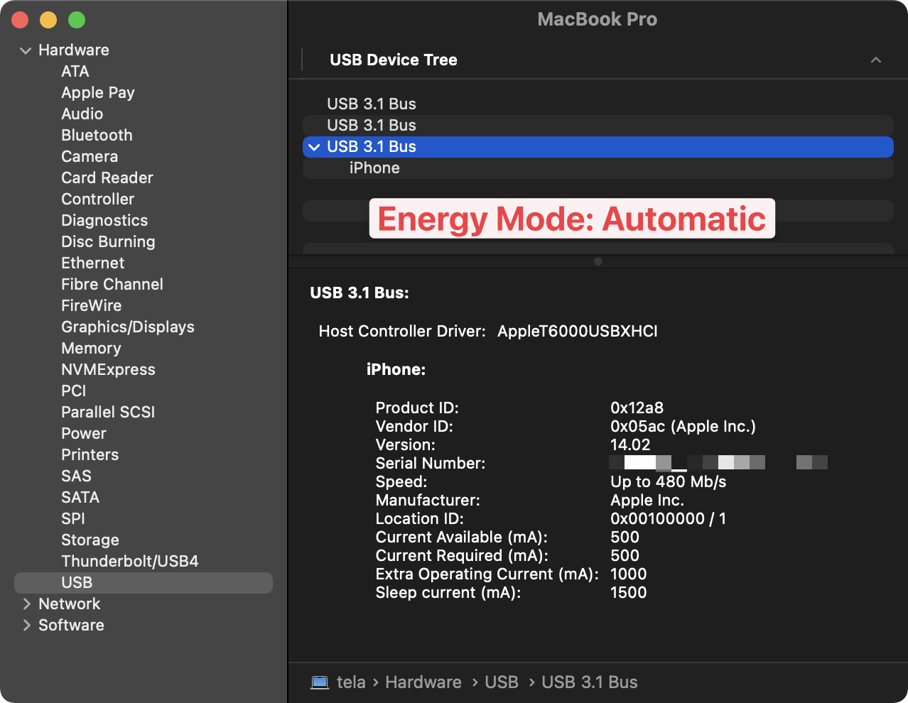This screenshot has height=703, width=908.
Task: Click the Sleep current value 1500
Action: [x=629, y=593]
